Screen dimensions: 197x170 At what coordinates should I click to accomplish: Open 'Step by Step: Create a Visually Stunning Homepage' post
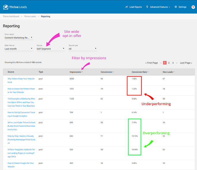(x=21, y=140)
